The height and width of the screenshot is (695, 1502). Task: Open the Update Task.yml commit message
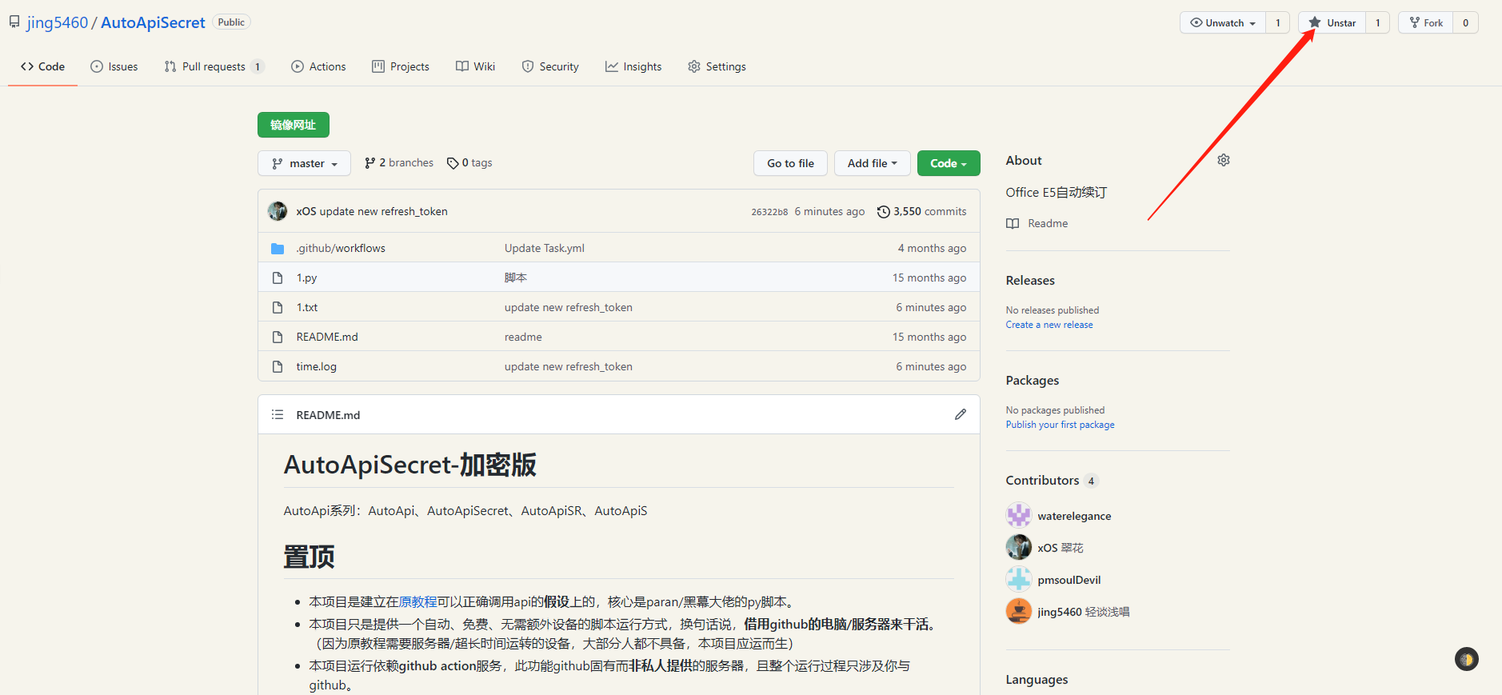pyautogui.click(x=545, y=248)
